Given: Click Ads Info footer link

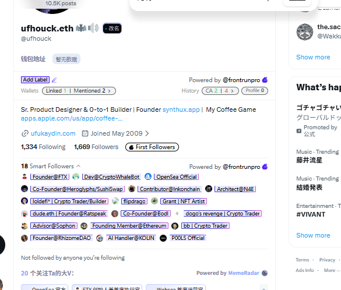Looking at the screenshot, I should coord(304,270).
